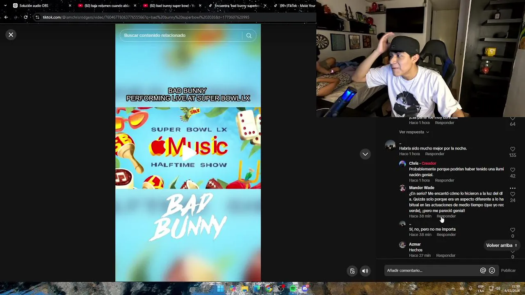525x295 pixels.
Task: Open Google Chrome from taskbar
Action: 269,289
